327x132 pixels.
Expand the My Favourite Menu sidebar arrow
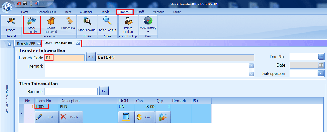(9, 44)
